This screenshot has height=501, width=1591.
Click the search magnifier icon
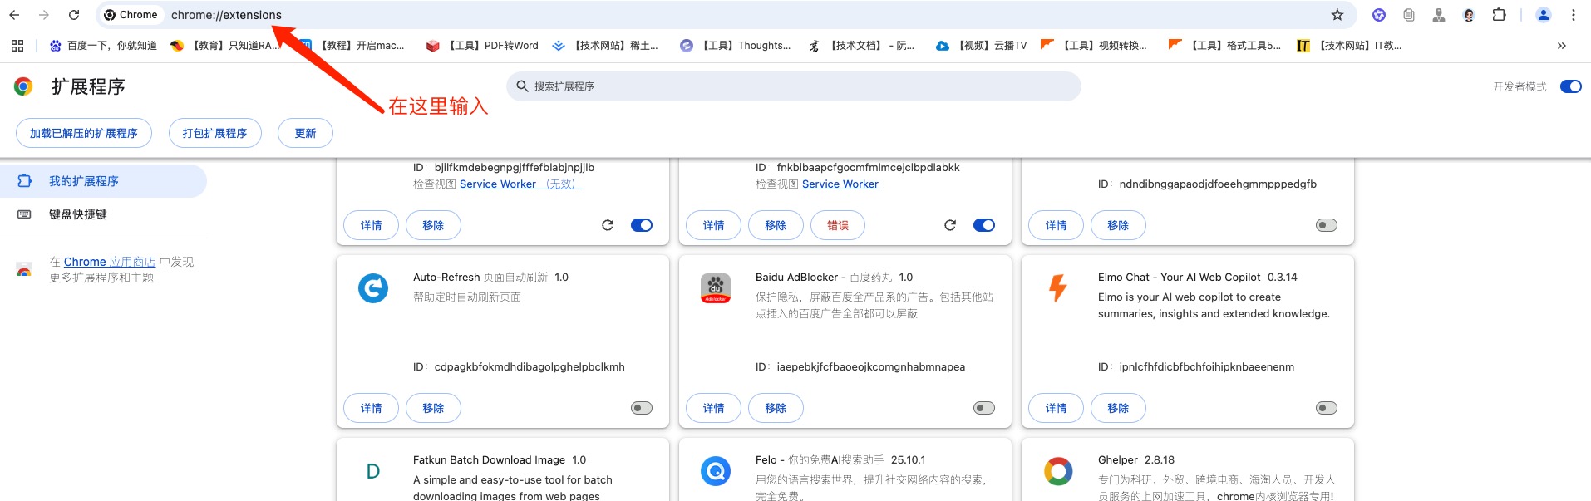click(x=522, y=86)
